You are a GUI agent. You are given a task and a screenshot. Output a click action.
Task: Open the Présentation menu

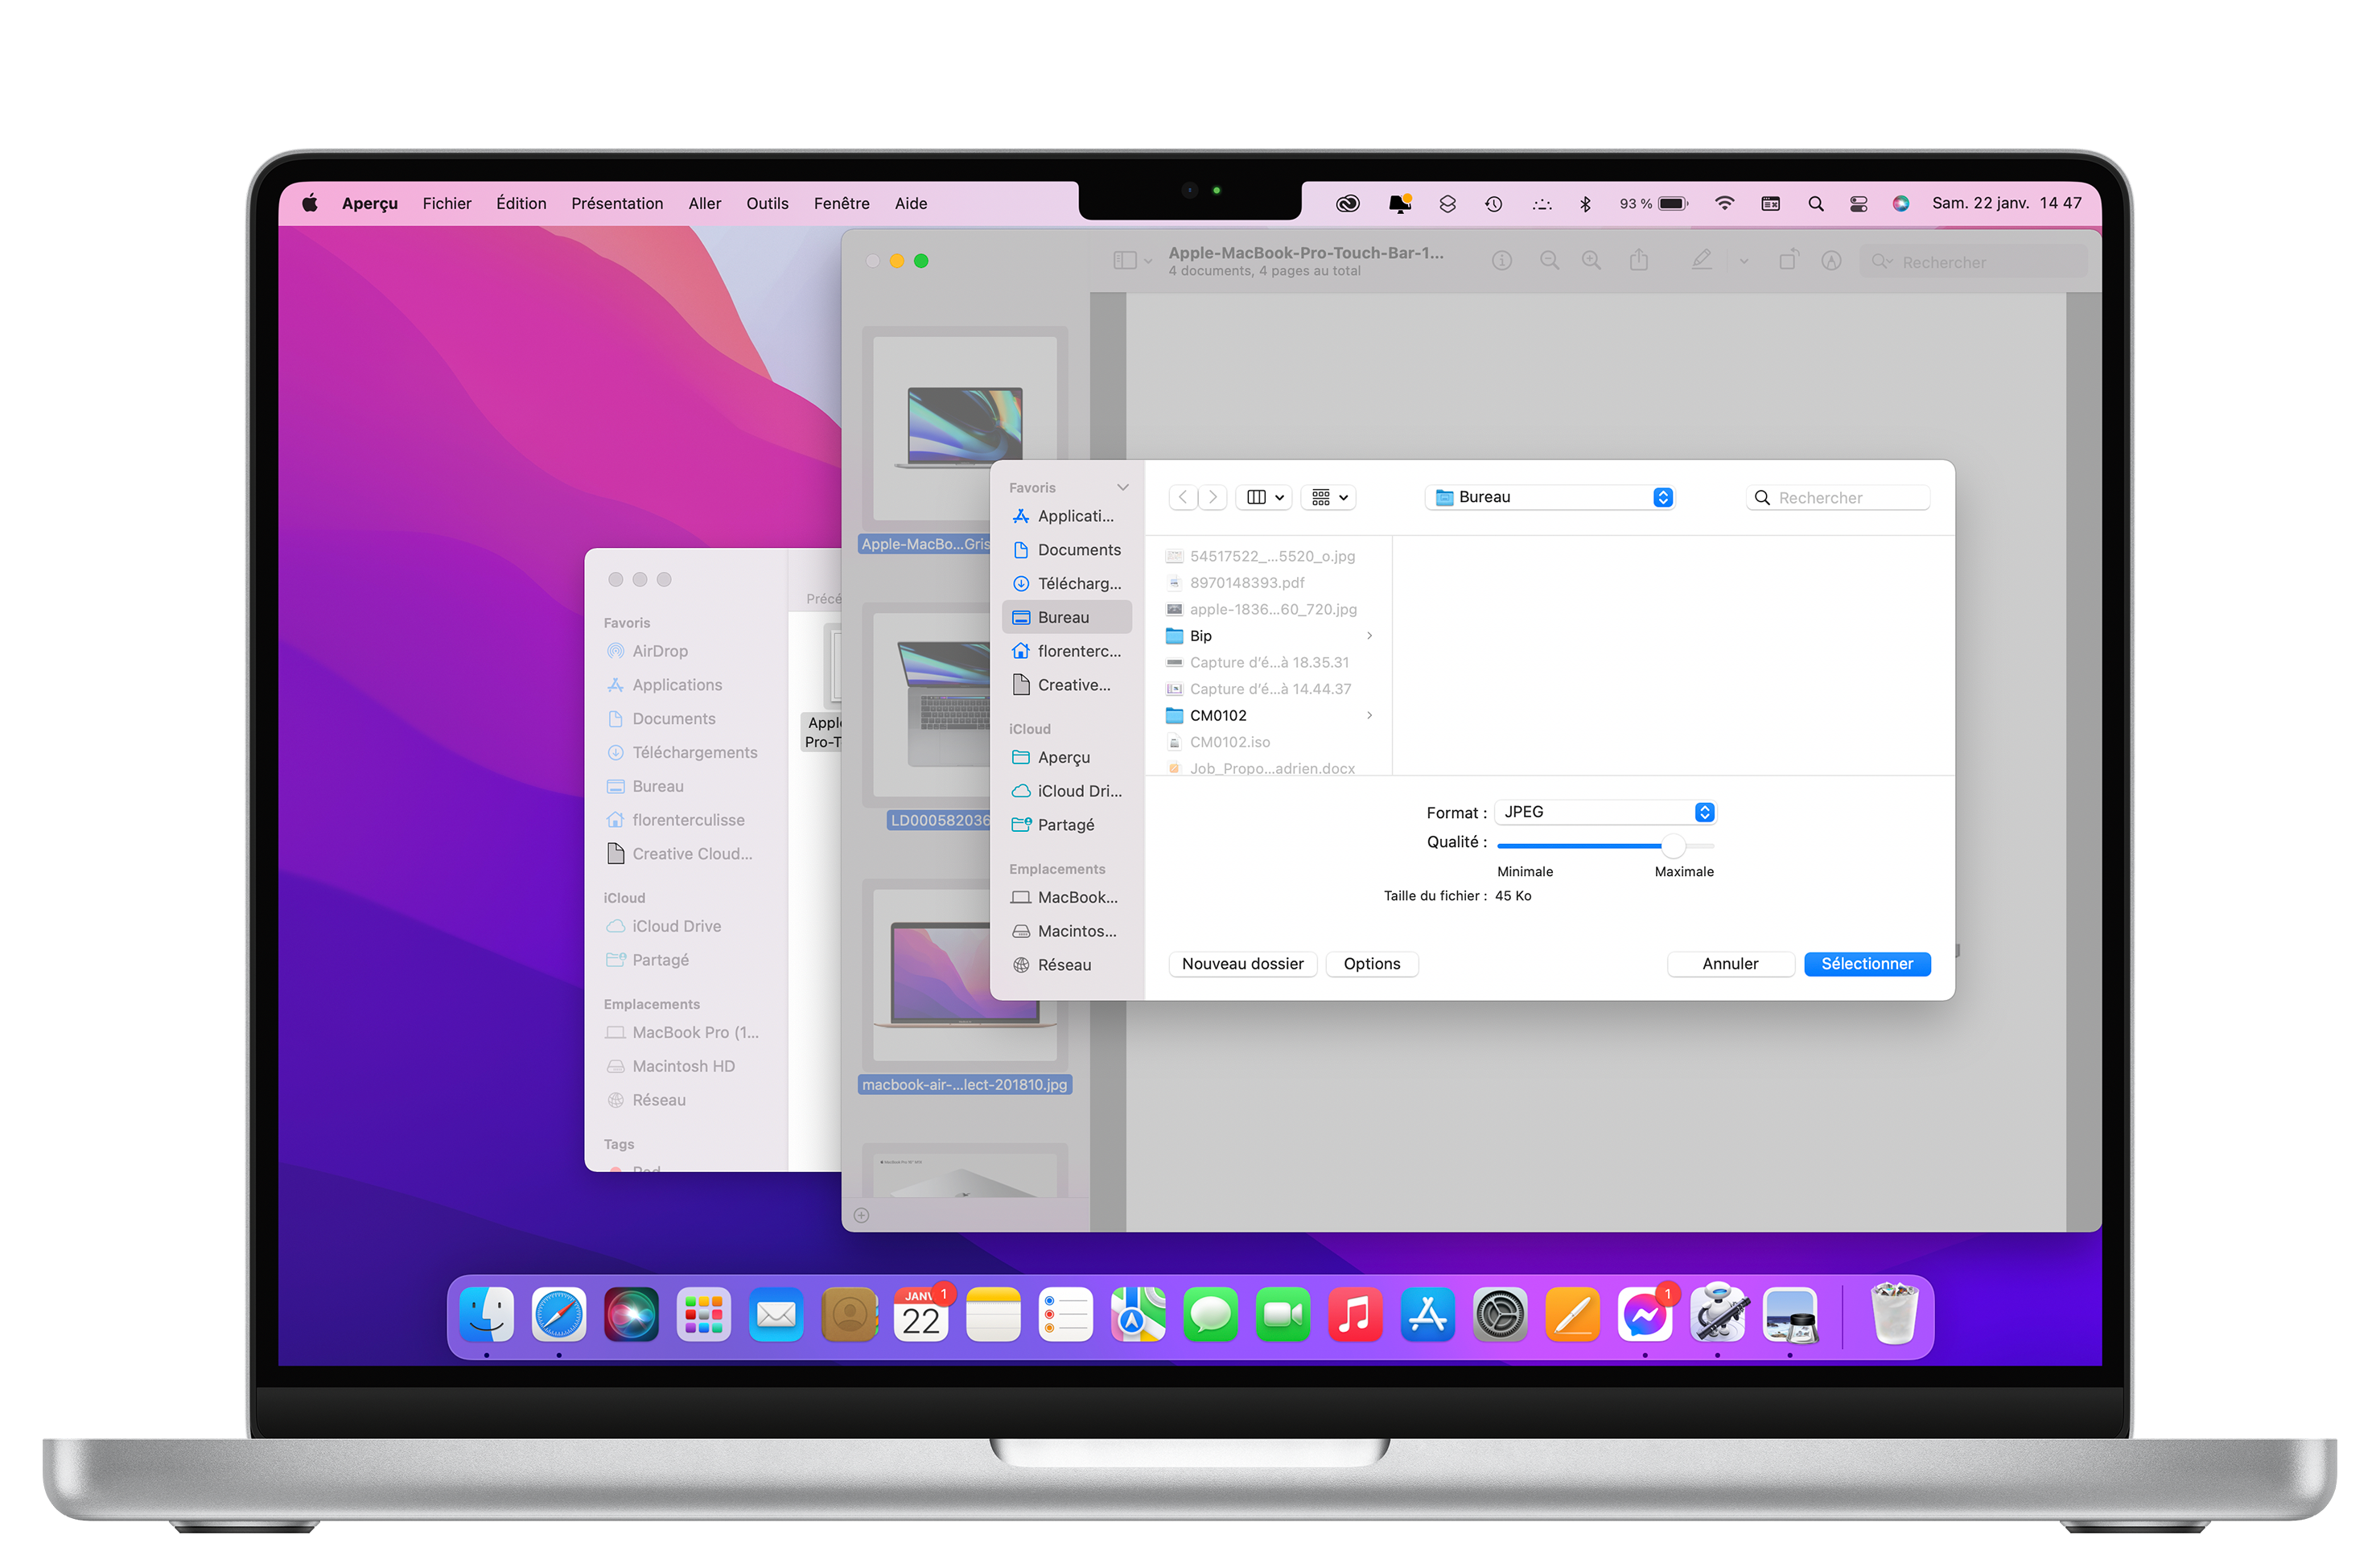617,204
